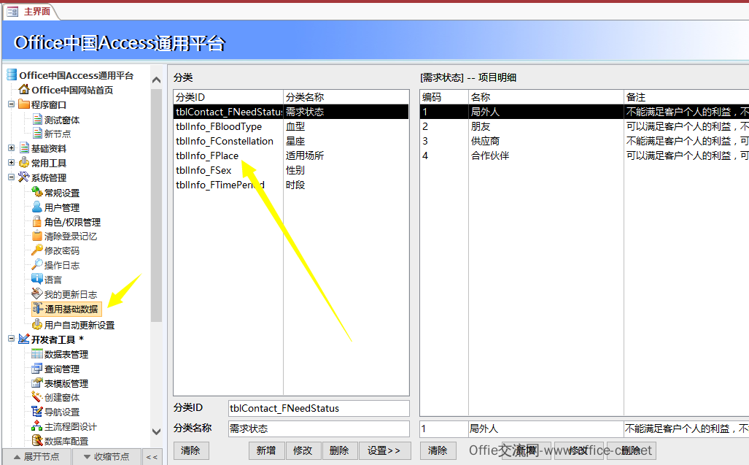Screen dimensions: 749x465
Task: Open 角色/权限管理 lock icon
Action: 37,222
